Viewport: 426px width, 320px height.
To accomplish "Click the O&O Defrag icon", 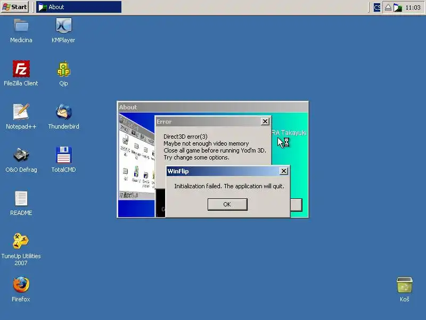I will [x=21, y=155].
